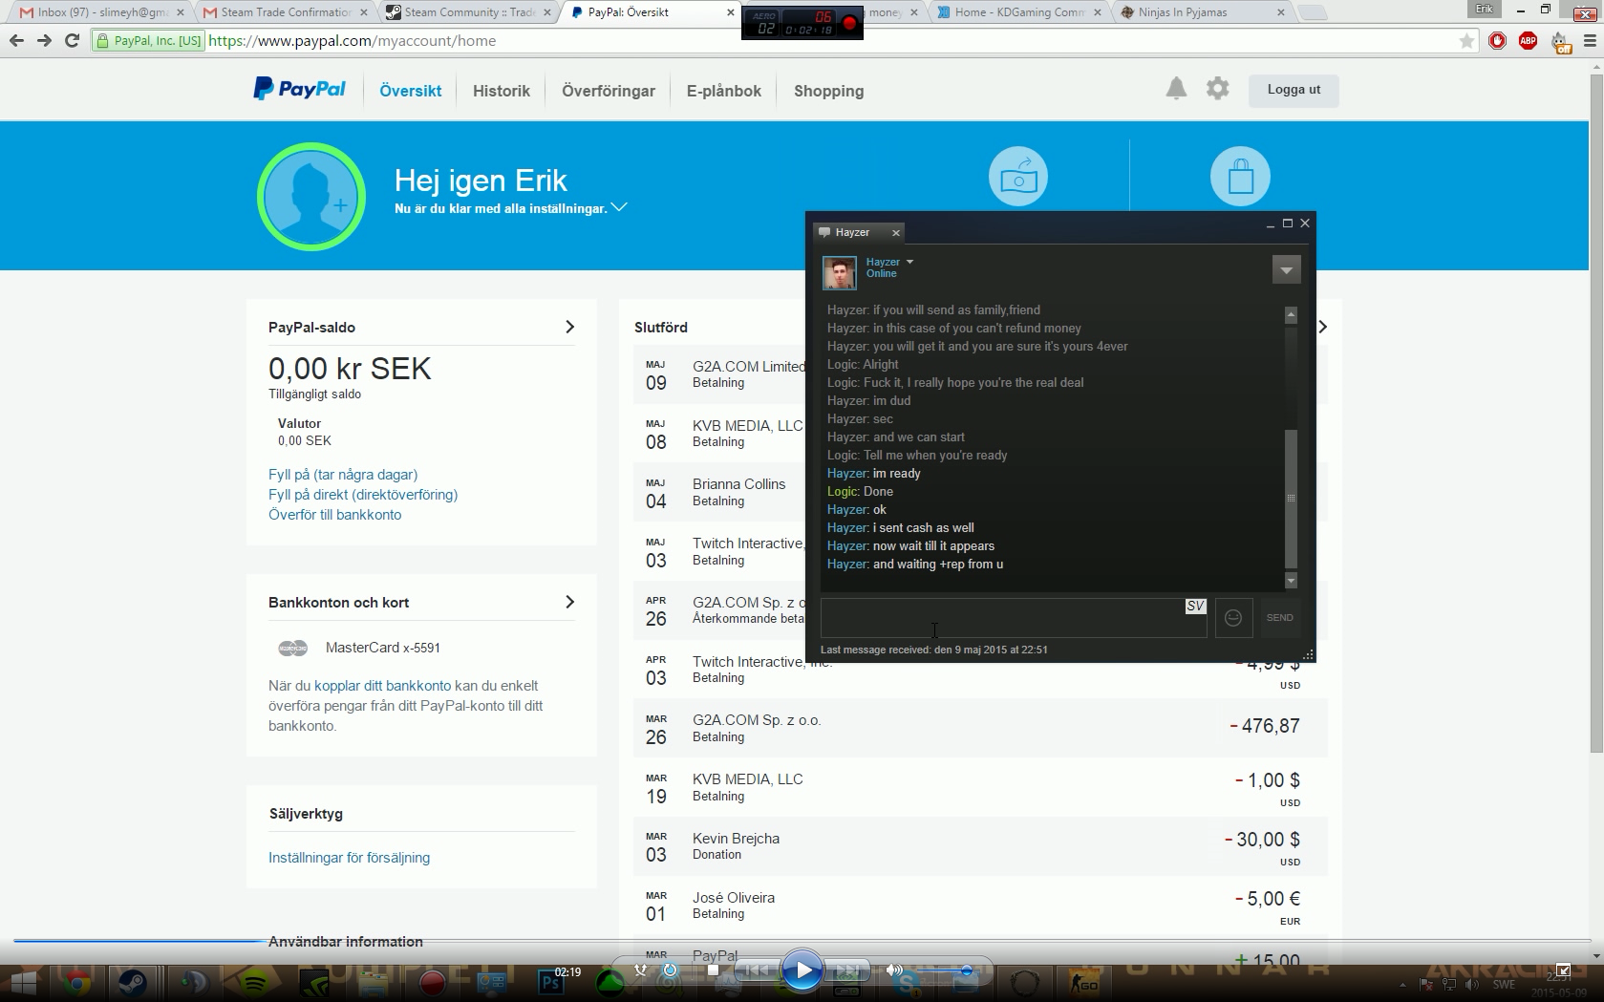
Task: Click the Adblock Plus extension icon
Action: click(1528, 41)
